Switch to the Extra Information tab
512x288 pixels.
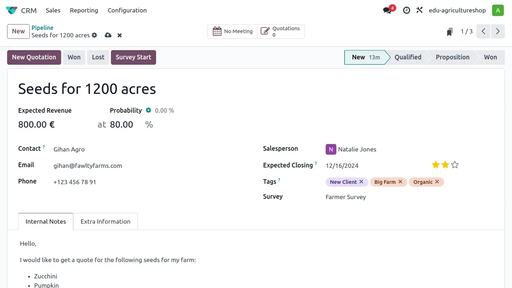tap(105, 222)
